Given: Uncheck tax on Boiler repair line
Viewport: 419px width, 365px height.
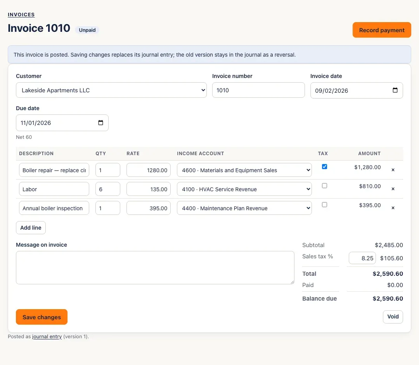Looking at the screenshot, I should click(324, 167).
